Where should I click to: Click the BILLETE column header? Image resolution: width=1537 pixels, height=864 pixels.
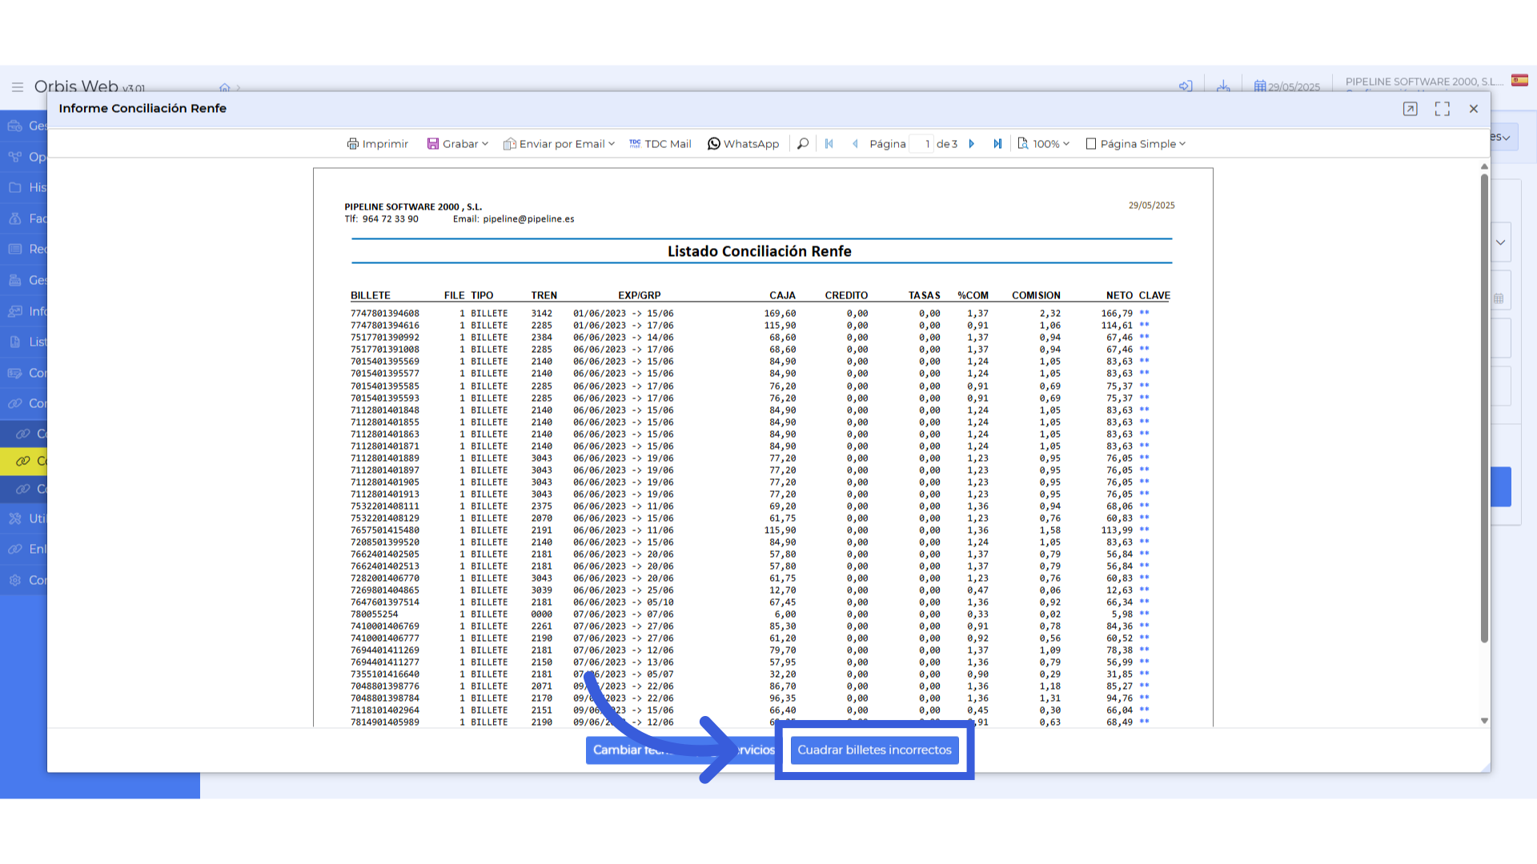370,295
